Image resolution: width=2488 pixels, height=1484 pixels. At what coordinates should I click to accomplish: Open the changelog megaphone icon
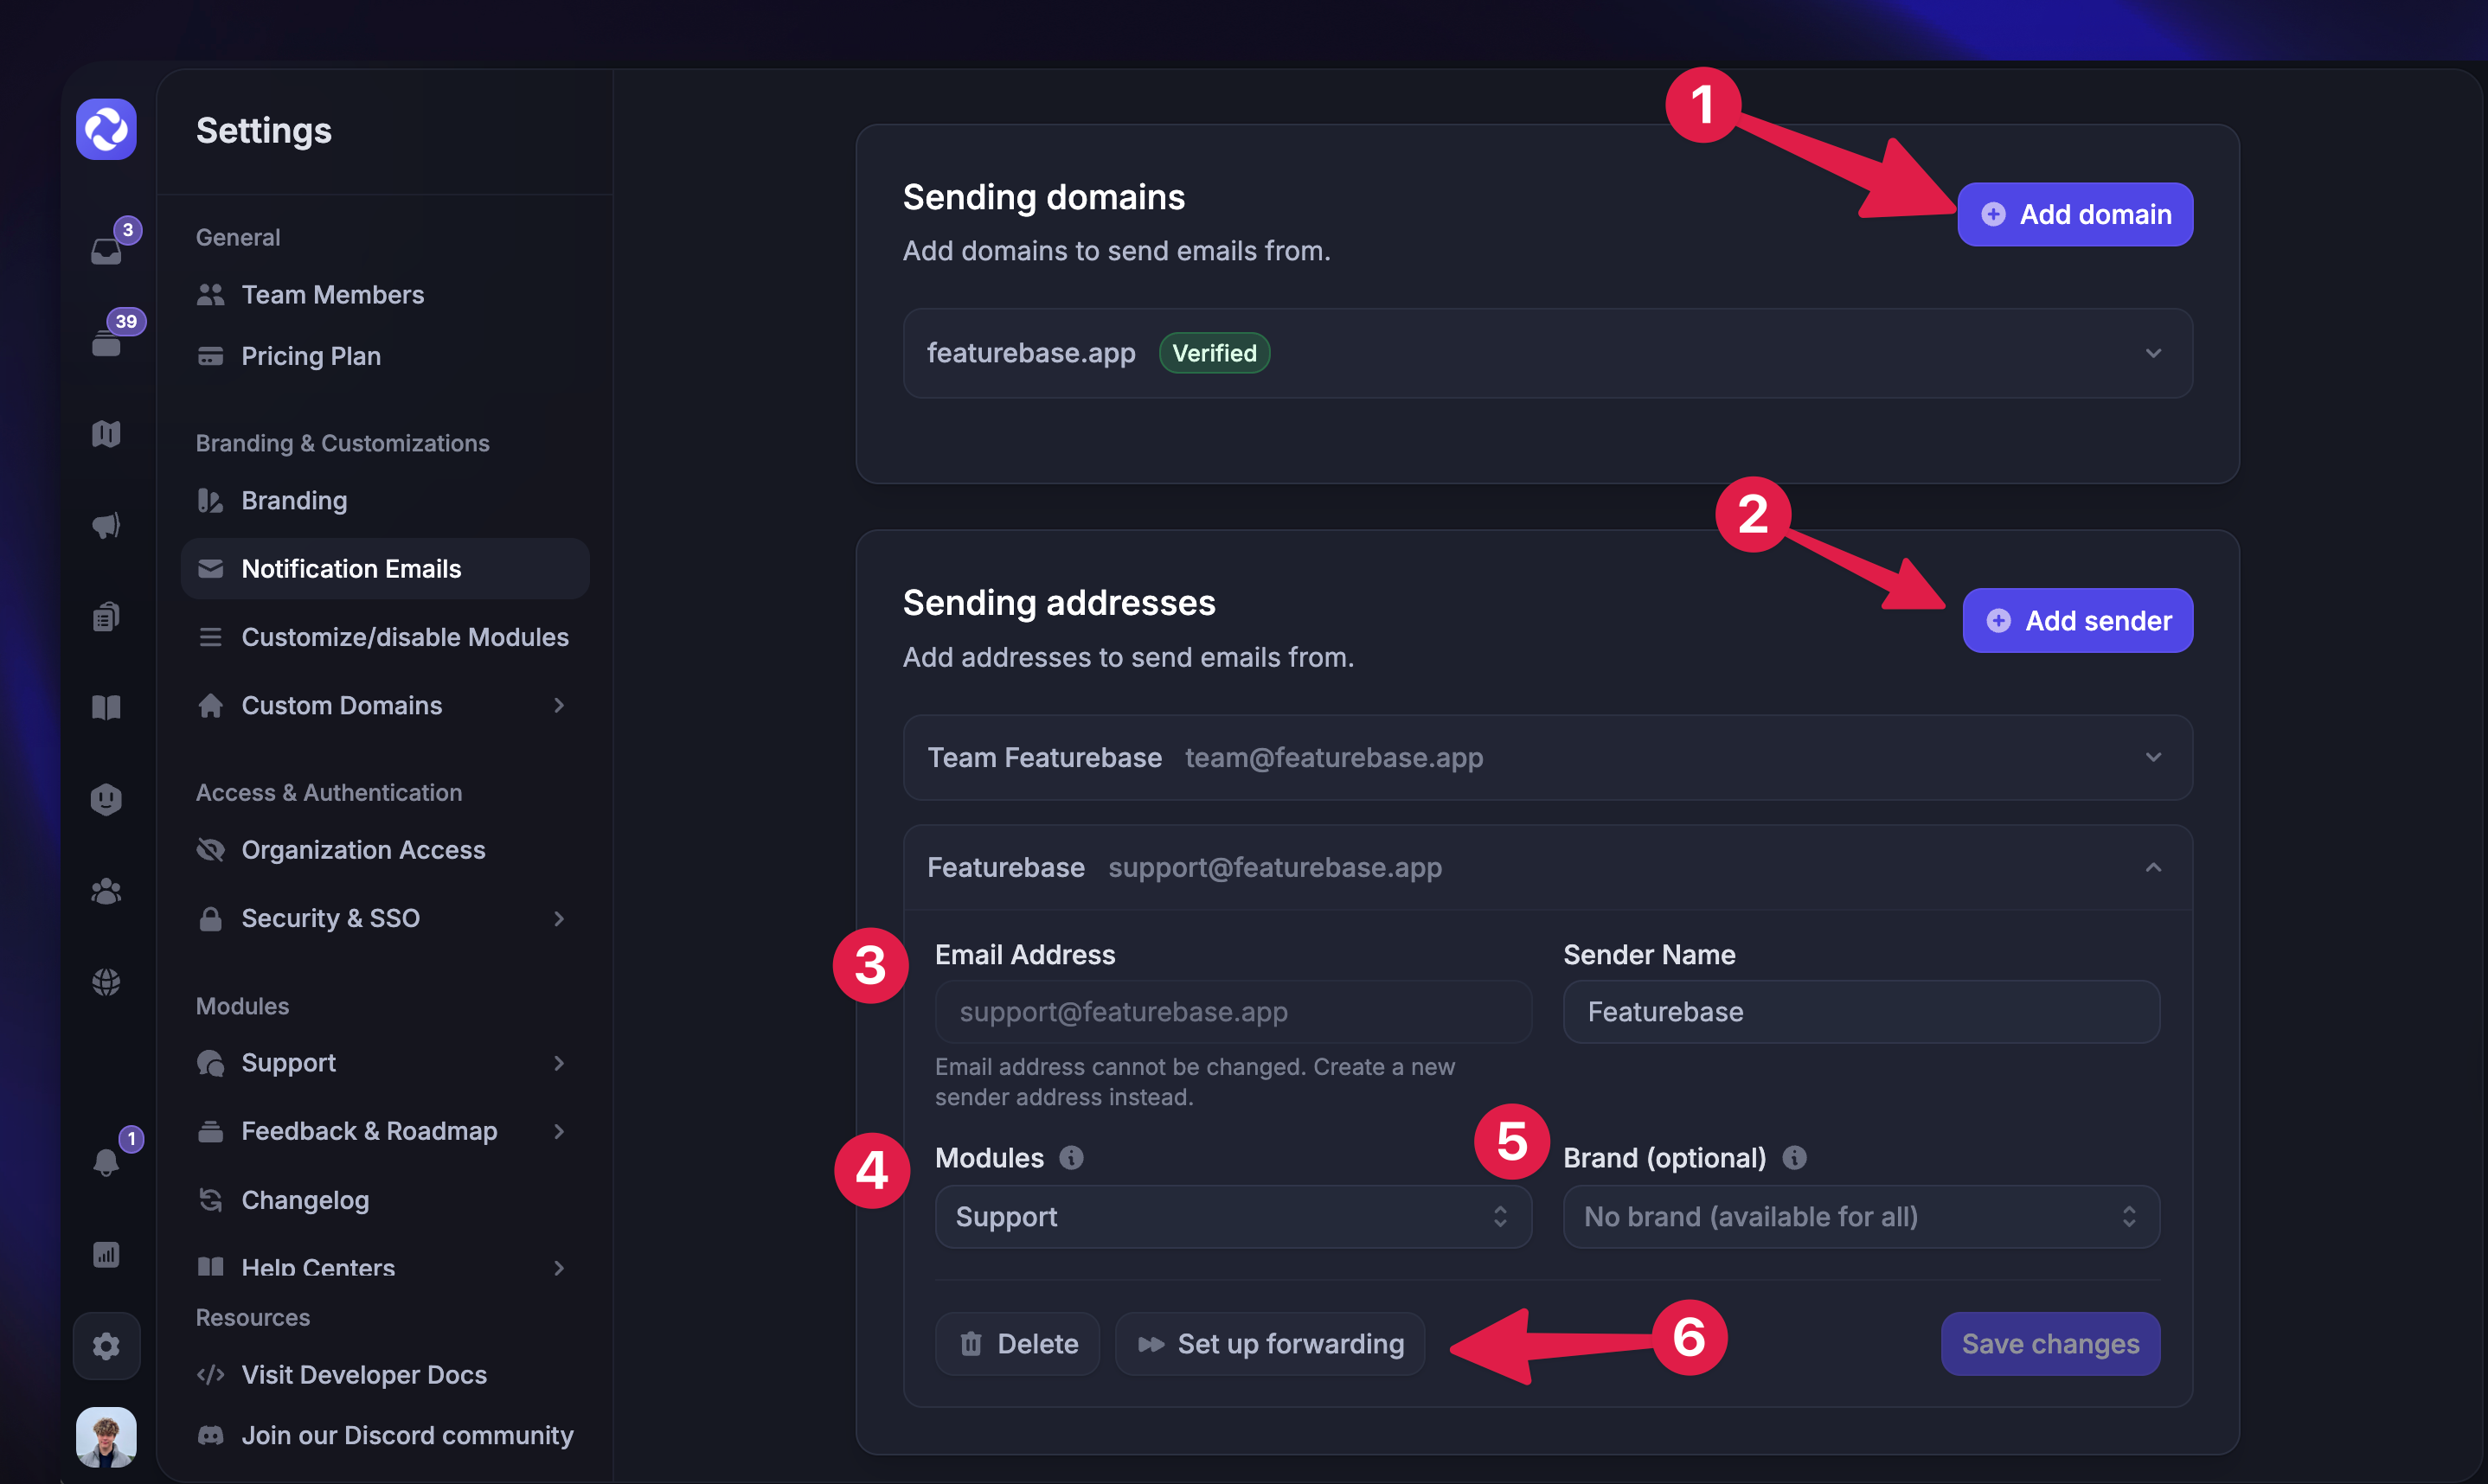pyautogui.click(x=107, y=525)
